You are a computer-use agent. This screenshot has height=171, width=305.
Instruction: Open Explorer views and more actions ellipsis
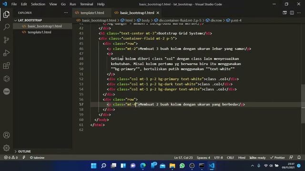tap(66, 13)
